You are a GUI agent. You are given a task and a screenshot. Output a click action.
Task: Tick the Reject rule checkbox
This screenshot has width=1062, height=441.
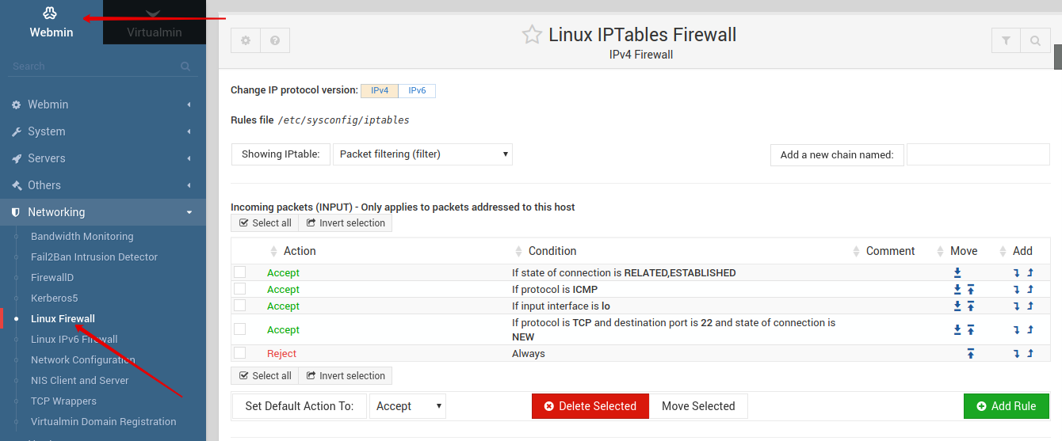[x=239, y=353]
